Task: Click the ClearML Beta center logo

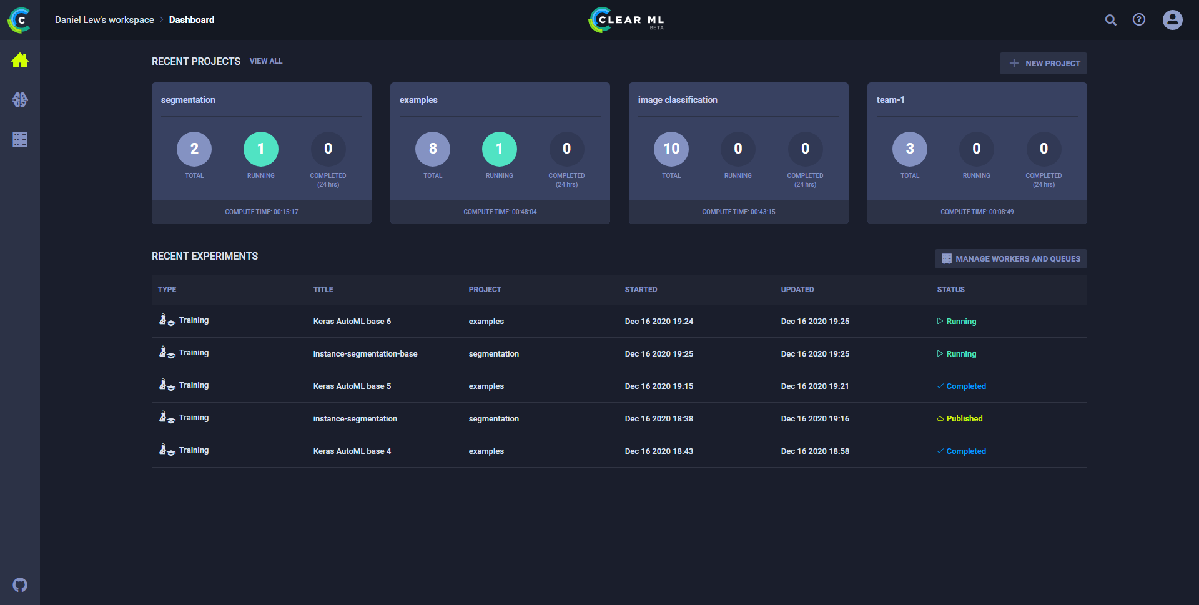Action: 626,20
